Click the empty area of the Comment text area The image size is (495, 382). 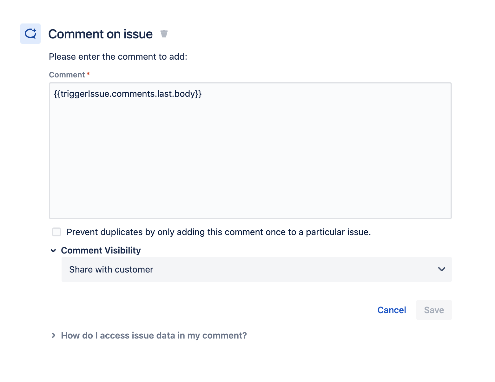point(250,159)
